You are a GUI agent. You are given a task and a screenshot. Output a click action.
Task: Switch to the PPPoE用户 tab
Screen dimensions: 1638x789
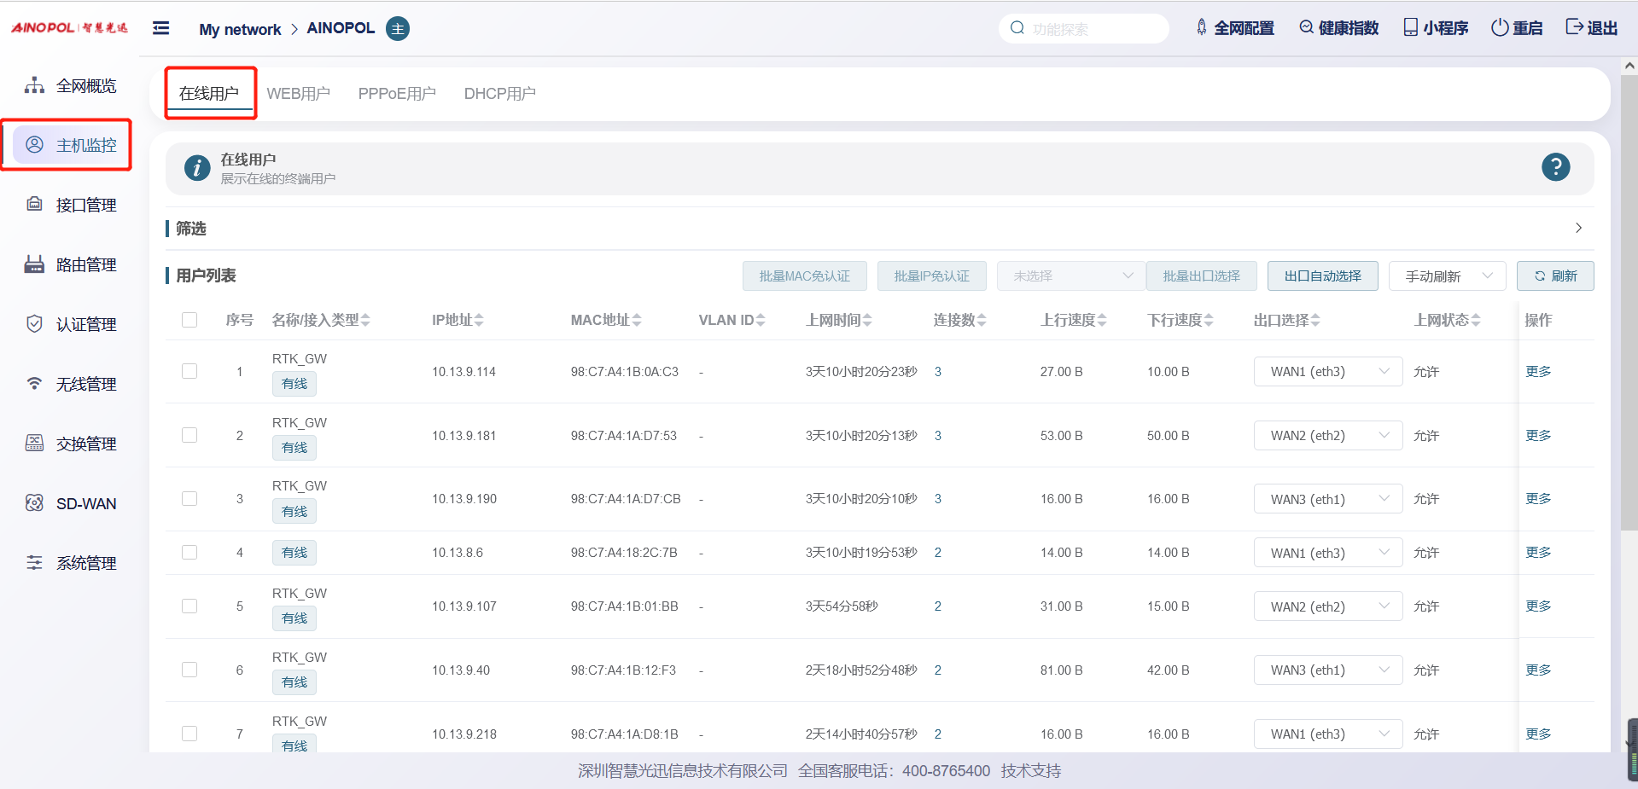pyautogui.click(x=397, y=94)
